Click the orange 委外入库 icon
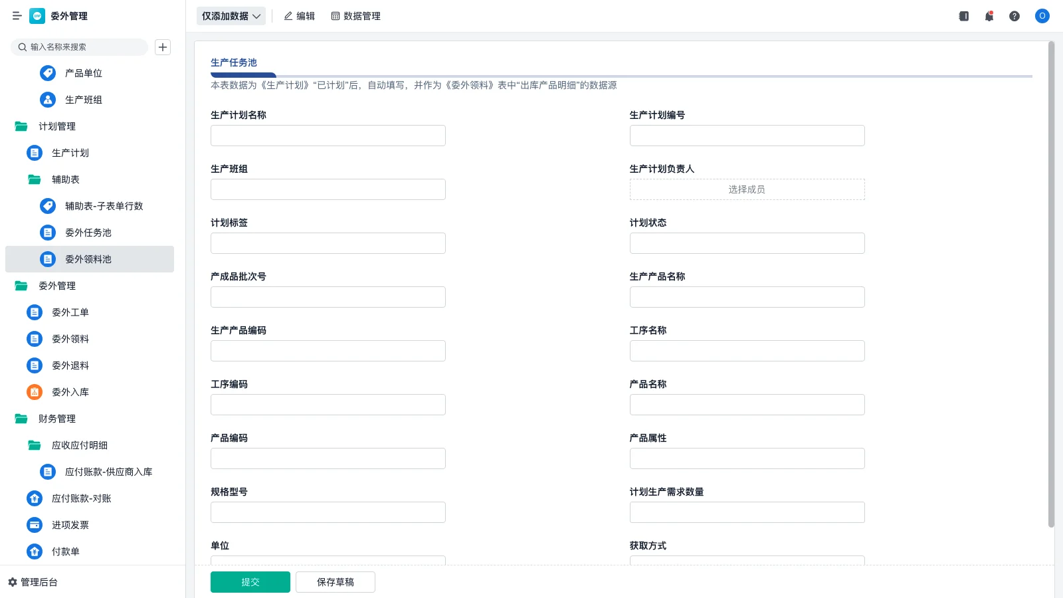 35,392
